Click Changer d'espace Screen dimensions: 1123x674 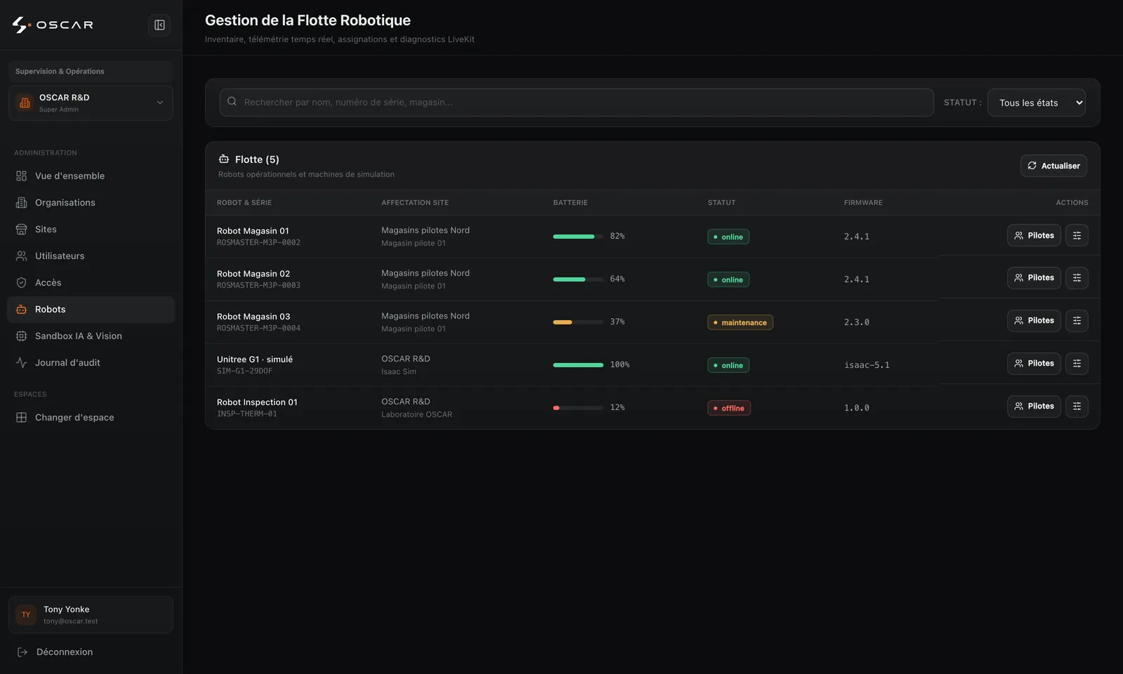[91, 418]
